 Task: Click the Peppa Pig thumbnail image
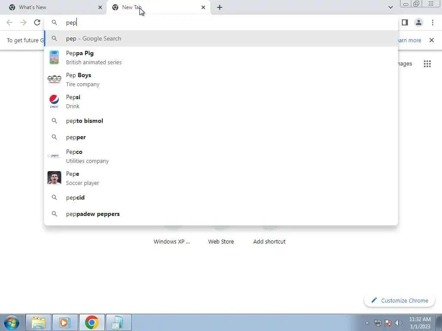tap(54, 57)
